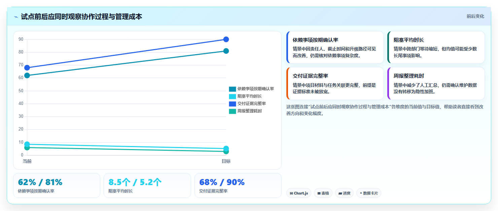
Task: Open the 阻塞平均时长 description card
Action: click(x=436, y=47)
